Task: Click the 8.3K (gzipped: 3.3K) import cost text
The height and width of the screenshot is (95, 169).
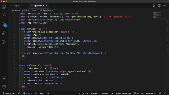Action: coord(66,14)
